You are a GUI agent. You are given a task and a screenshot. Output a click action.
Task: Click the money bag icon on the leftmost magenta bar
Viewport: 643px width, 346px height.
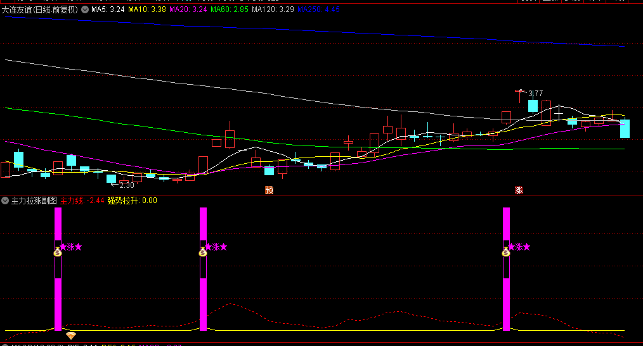point(58,252)
